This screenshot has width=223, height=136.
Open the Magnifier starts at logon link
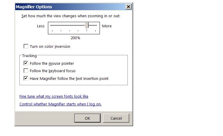point(60,104)
